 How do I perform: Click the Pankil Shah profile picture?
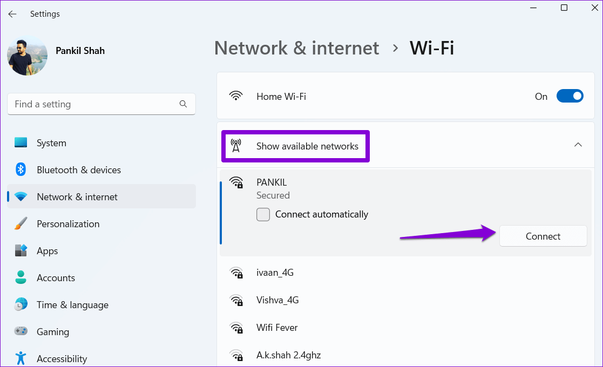click(x=27, y=56)
